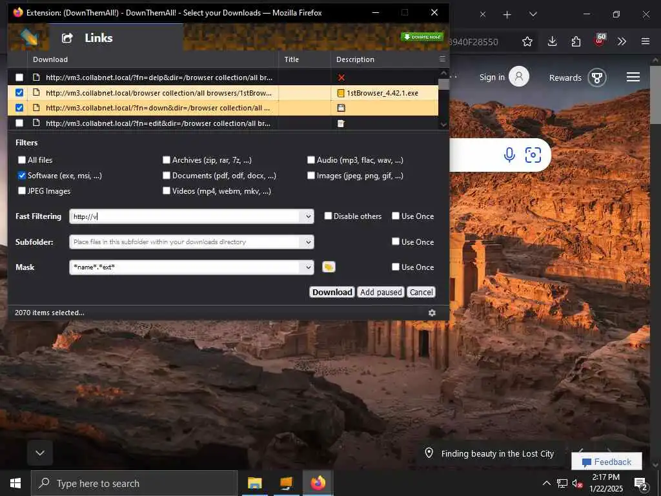Screen dimensions: 661x496
Task: Check the fn=delp link row checkbox
Action: point(19,77)
